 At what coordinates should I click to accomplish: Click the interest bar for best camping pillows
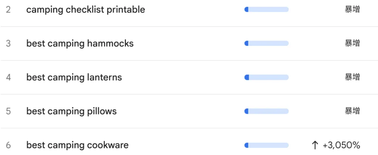click(x=266, y=111)
